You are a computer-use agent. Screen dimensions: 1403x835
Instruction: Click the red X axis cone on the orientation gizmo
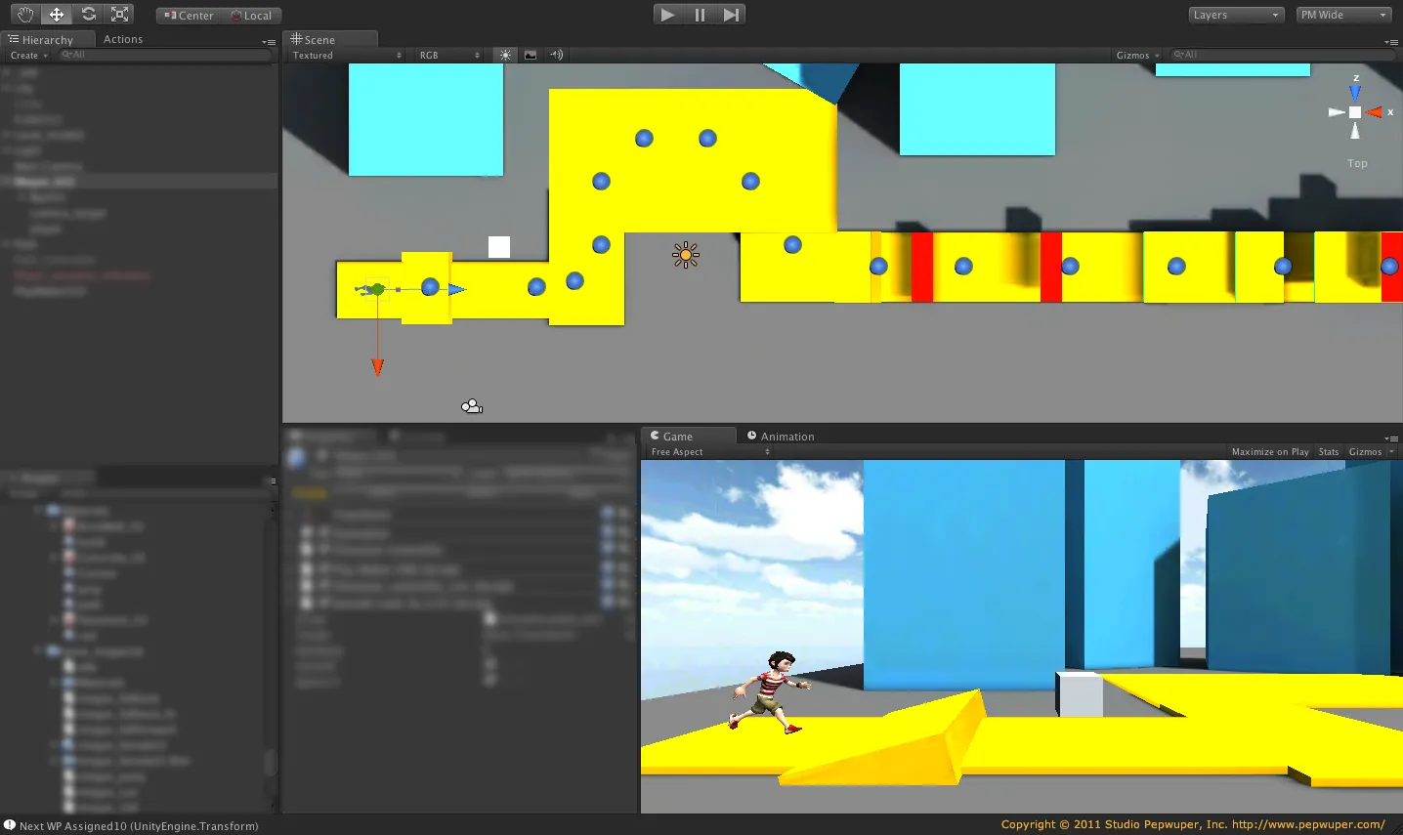tap(1376, 112)
